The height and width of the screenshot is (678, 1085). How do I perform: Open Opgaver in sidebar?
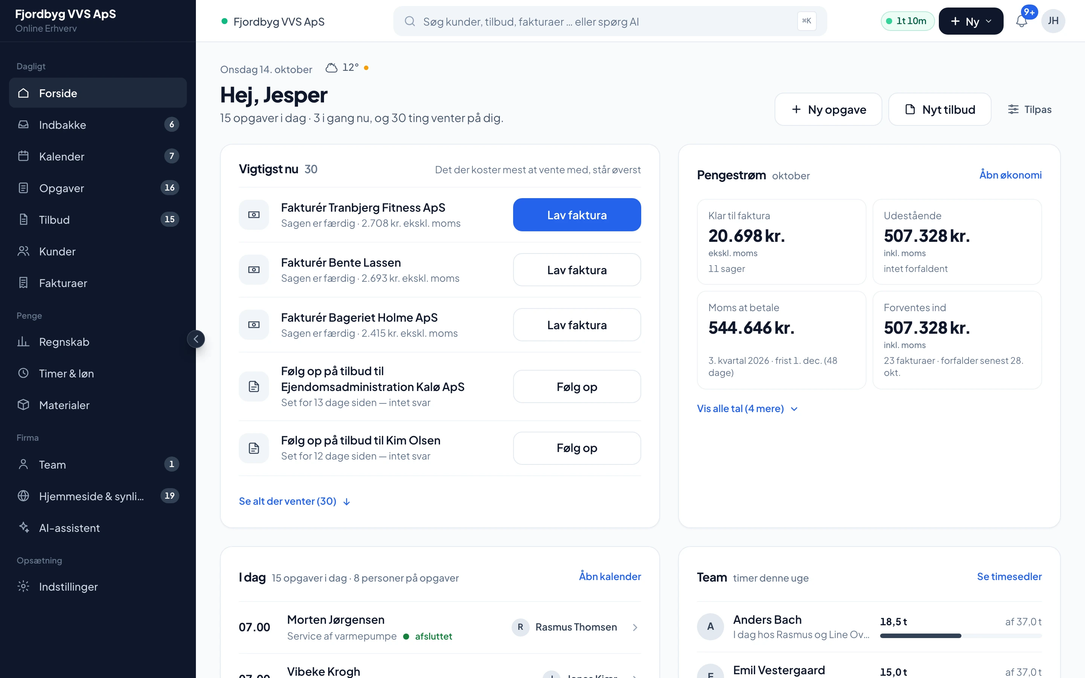point(98,188)
